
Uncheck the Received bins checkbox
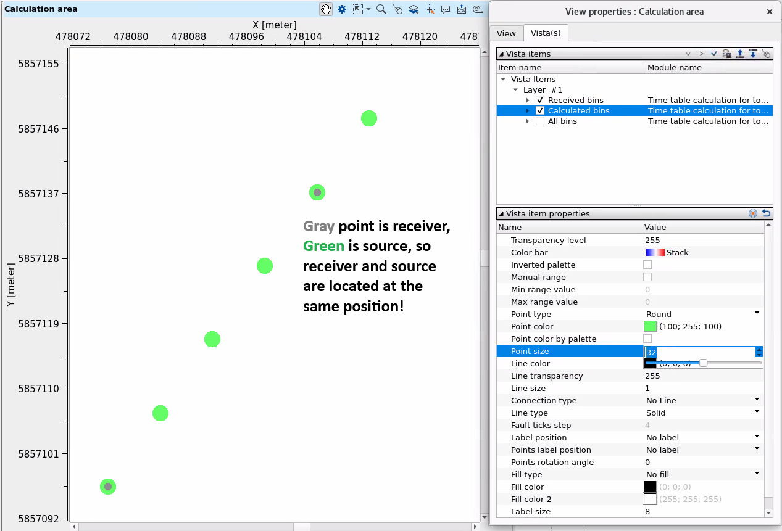pyautogui.click(x=540, y=100)
